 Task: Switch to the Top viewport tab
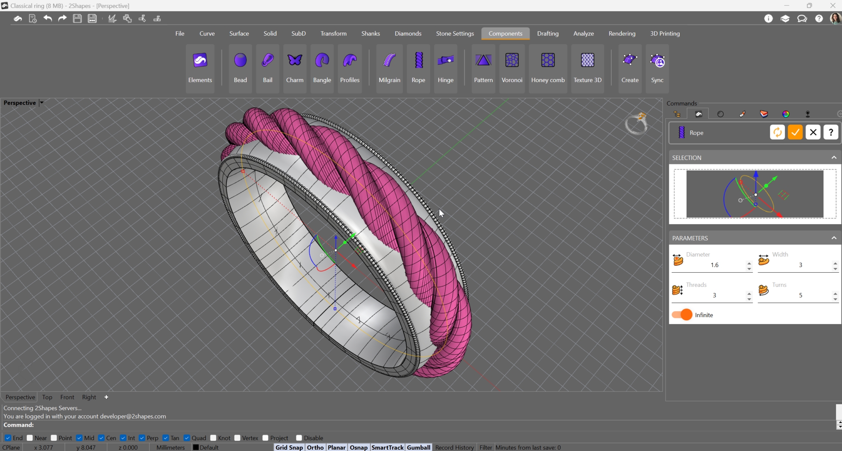tap(47, 397)
